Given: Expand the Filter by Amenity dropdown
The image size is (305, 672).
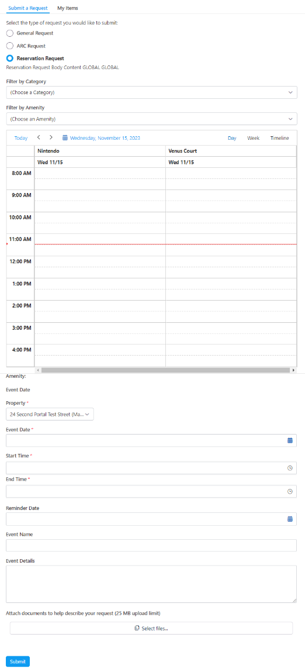Looking at the screenshot, I should pos(152,119).
